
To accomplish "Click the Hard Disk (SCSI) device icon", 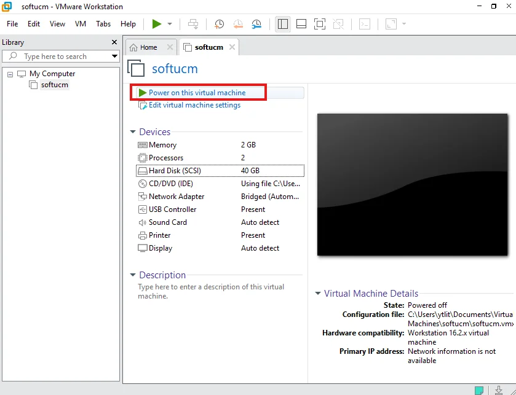I will (143, 171).
